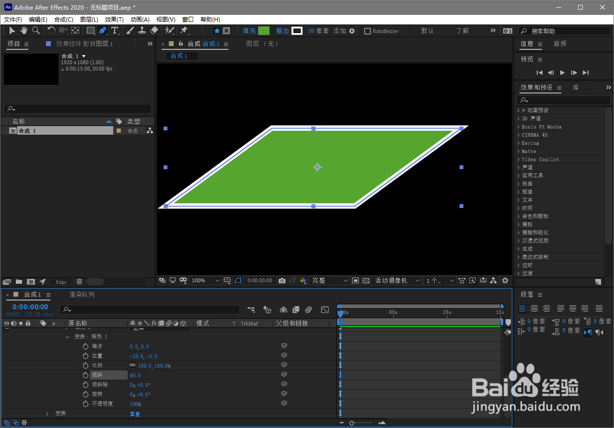This screenshot has width=614, height=428.
Task: Select the Pen tool
Action: (x=103, y=31)
